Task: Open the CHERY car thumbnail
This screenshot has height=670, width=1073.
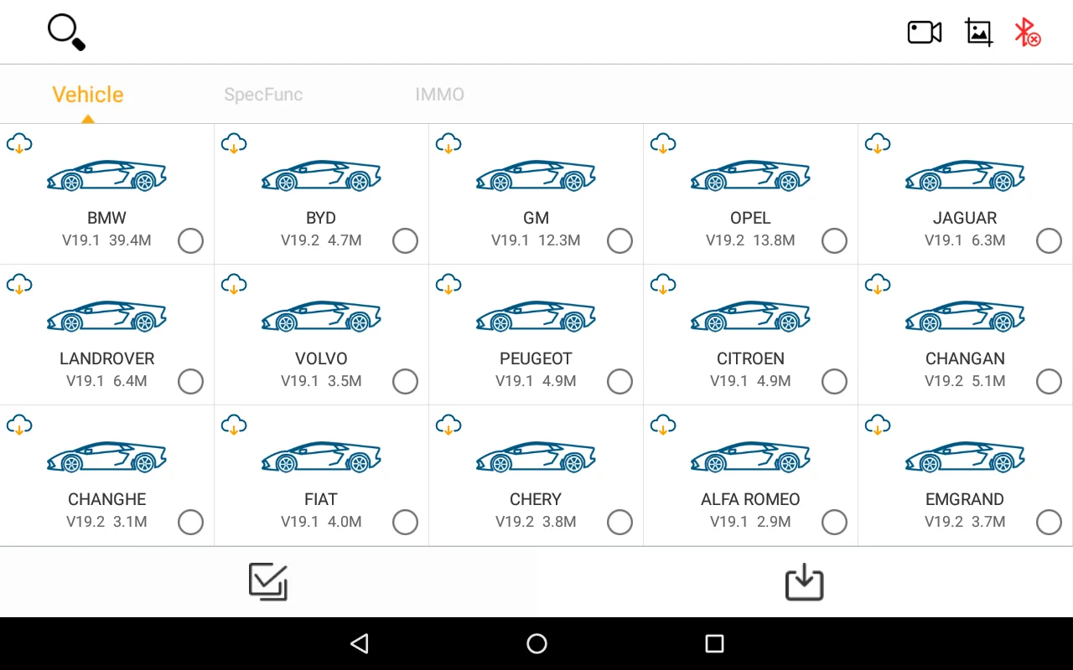Action: [536, 456]
